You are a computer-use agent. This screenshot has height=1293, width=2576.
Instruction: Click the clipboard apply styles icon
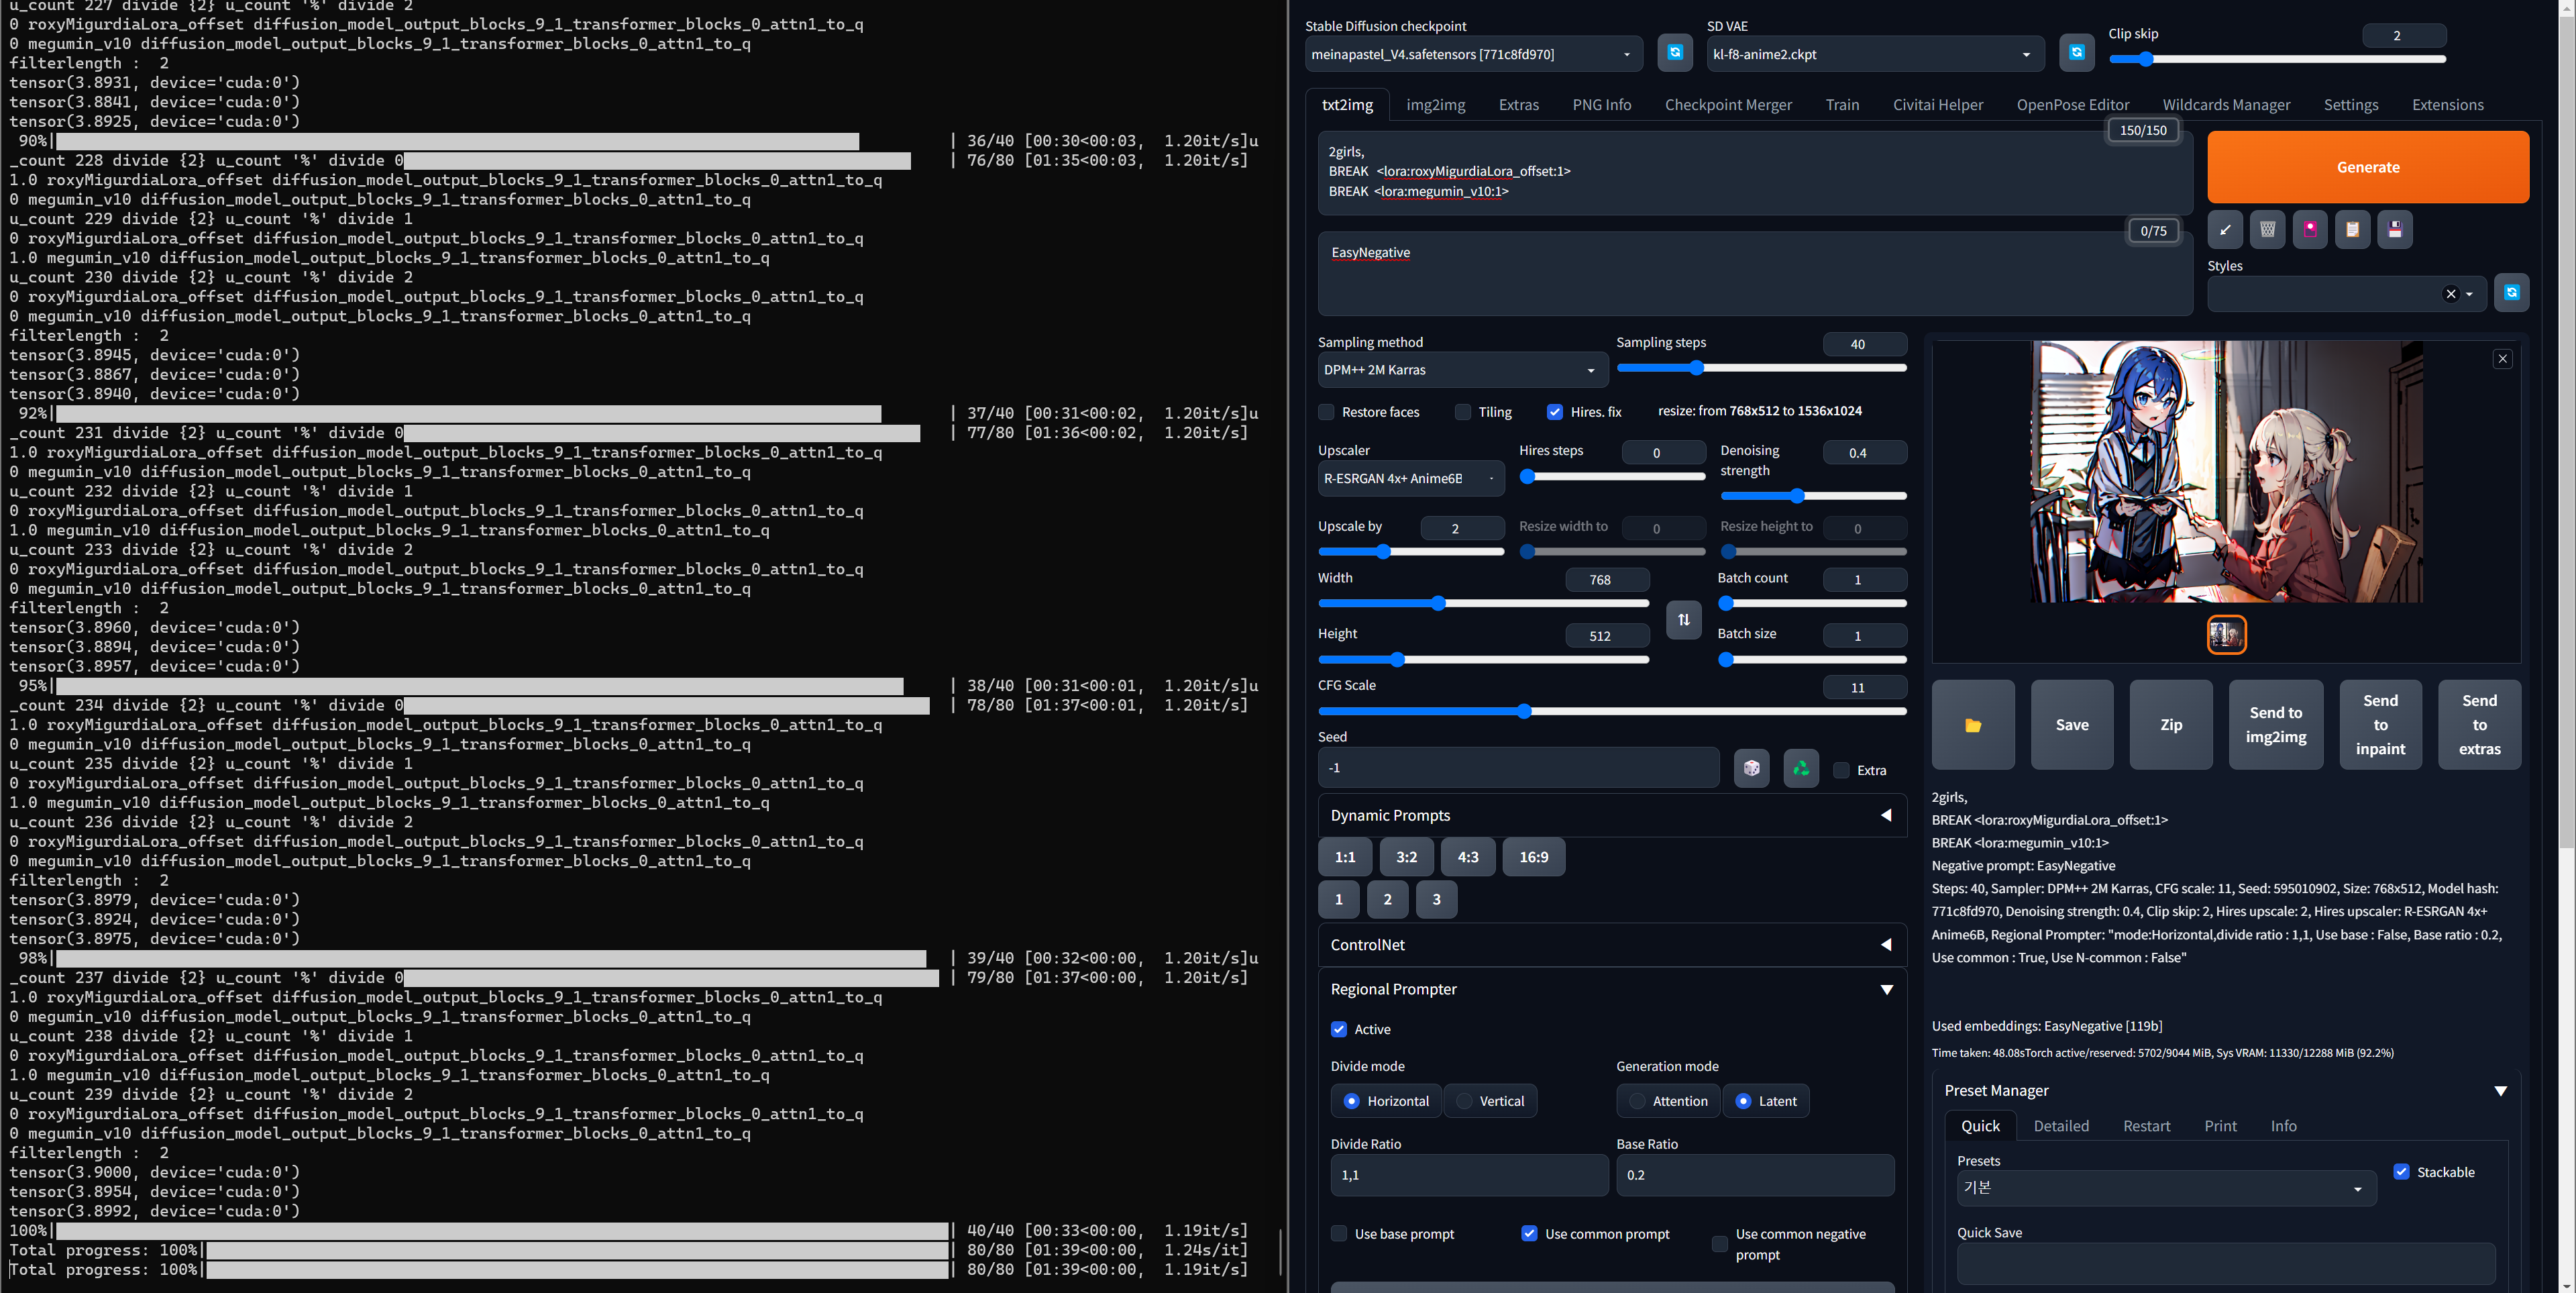tap(2352, 230)
